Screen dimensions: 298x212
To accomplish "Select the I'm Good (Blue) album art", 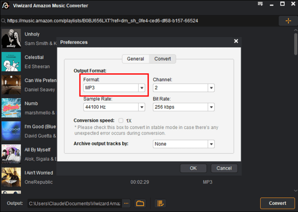I will (11, 131).
